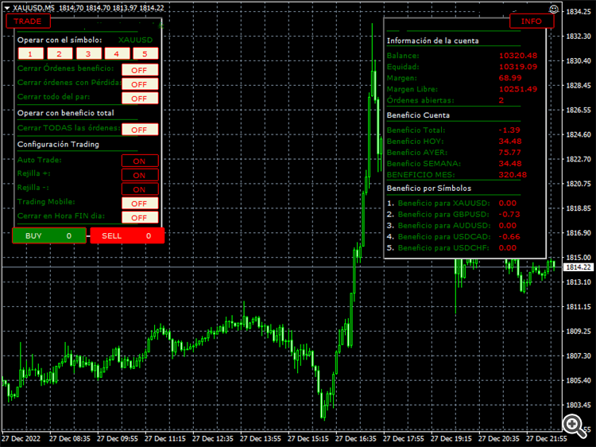Viewport: 596px width, 447px height.
Task: Click the Información de la cuenta heading
Action: 432,41
